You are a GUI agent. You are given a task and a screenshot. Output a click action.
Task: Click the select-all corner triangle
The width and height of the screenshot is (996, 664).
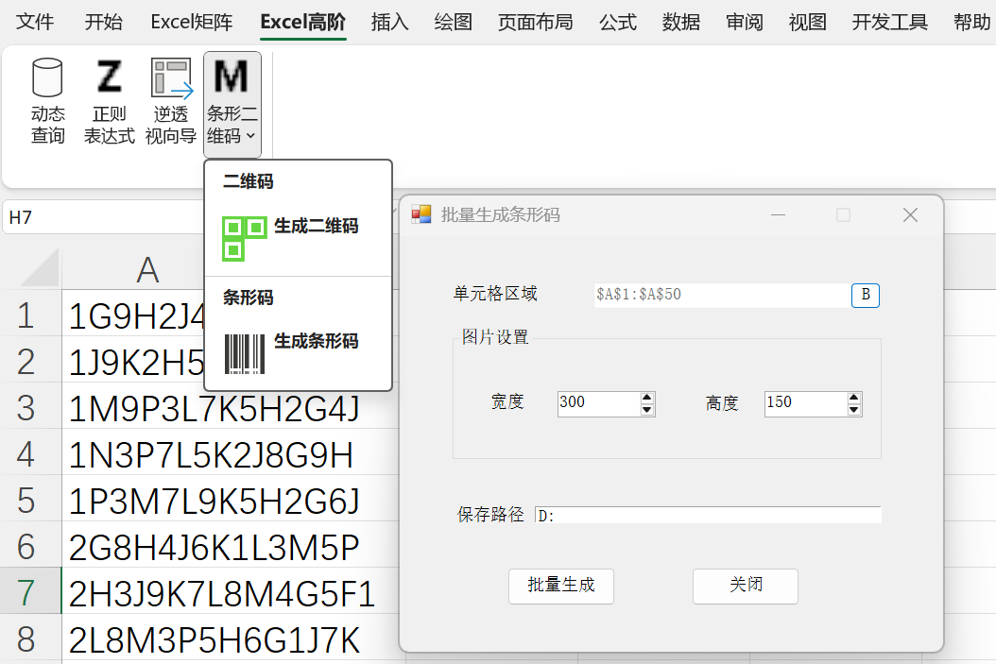pos(38,268)
